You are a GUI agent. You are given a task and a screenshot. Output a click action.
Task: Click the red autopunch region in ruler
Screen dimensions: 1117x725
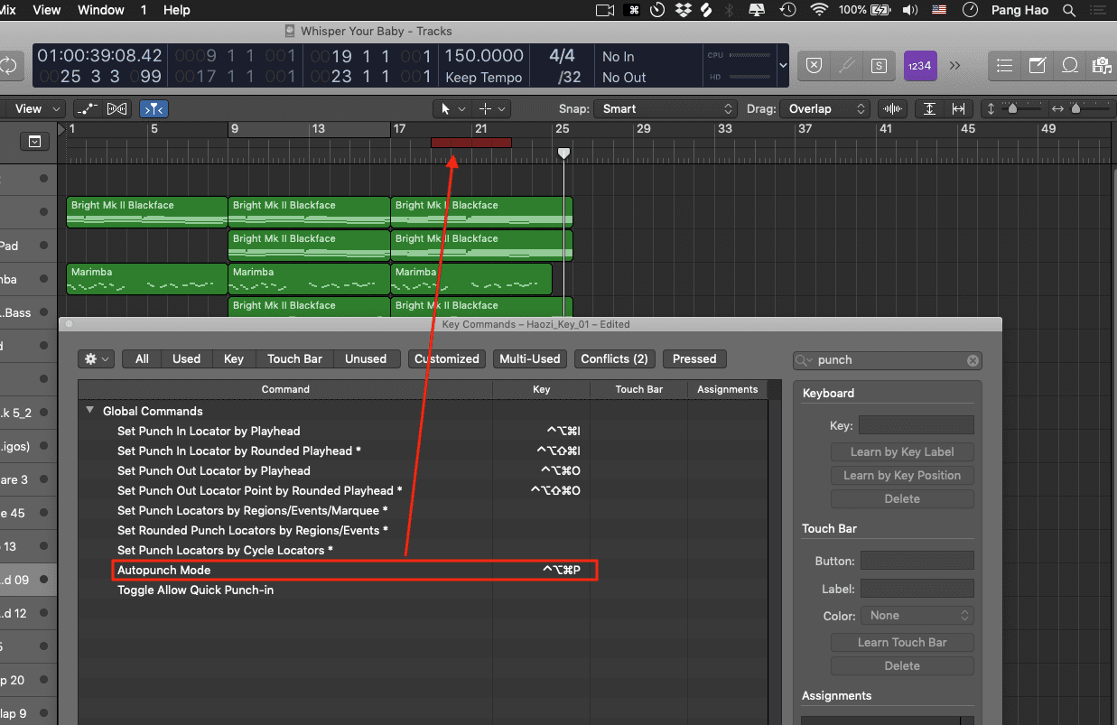(470, 143)
